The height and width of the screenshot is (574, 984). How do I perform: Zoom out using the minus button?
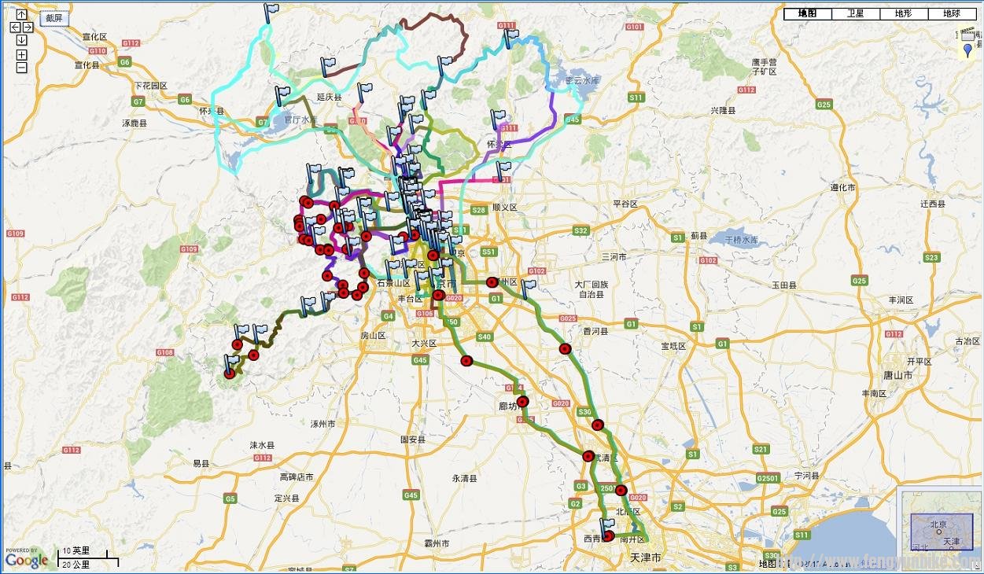pyautogui.click(x=21, y=67)
